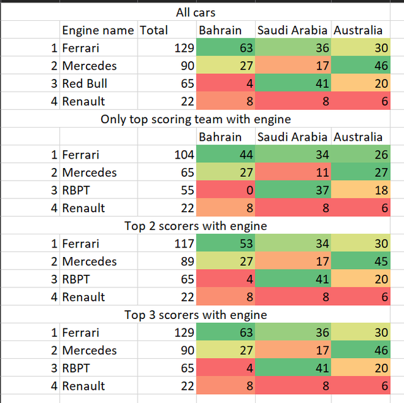Click the "All cars" title cell
The image size is (404, 403).
pyautogui.click(x=195, y=12)
